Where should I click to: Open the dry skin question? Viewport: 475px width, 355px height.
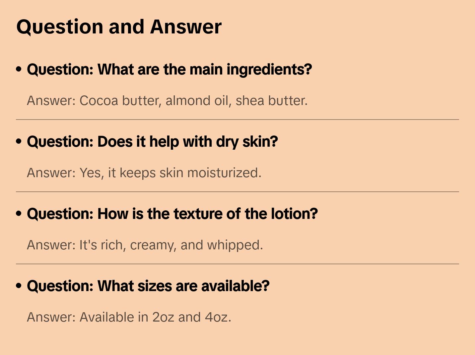pos(152,141)
